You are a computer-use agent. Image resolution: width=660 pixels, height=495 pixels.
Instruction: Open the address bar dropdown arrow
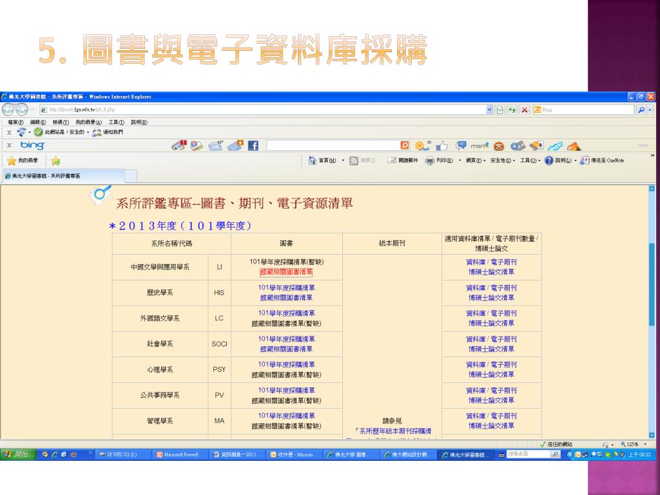[x=489, y=110]
